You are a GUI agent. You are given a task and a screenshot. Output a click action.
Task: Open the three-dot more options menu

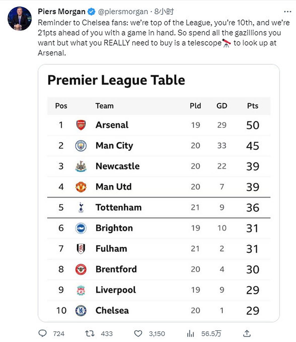pyautogui.click(x=287, y=12)
